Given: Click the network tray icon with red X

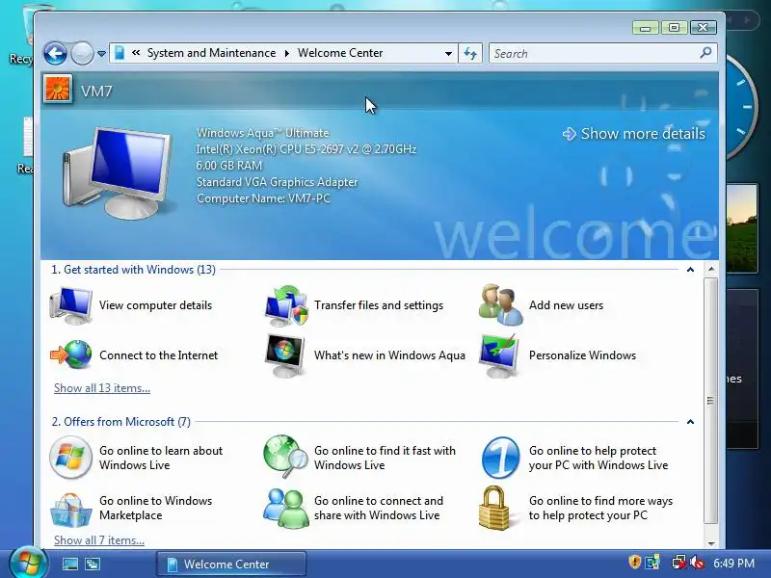Looking at the screenshot, I should click(679, 563).
